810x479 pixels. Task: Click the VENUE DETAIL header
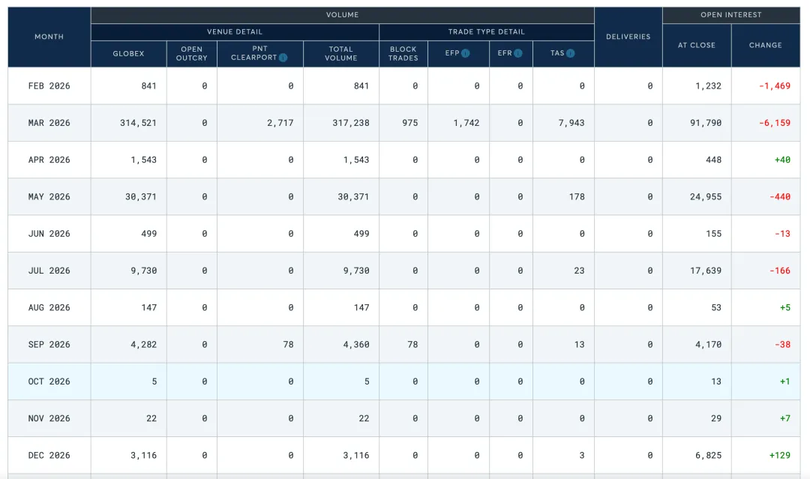[235, 32]
